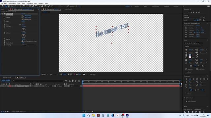Toggle Use Composition's Shutter Angle checkbox
Screen dimensions: 211x118
tap(22, 41)
